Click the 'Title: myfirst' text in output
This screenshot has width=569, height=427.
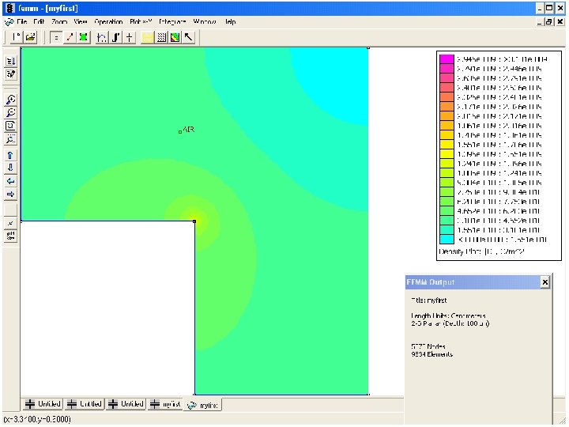coord(428,300)
